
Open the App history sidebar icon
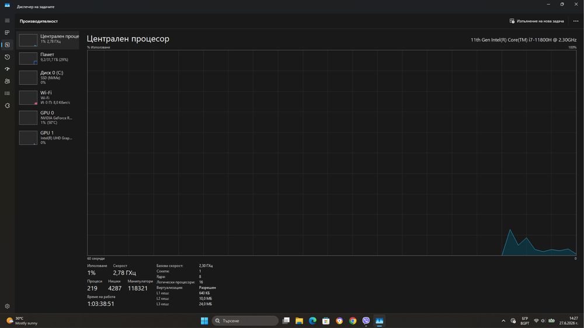click(x=7, y=57)
